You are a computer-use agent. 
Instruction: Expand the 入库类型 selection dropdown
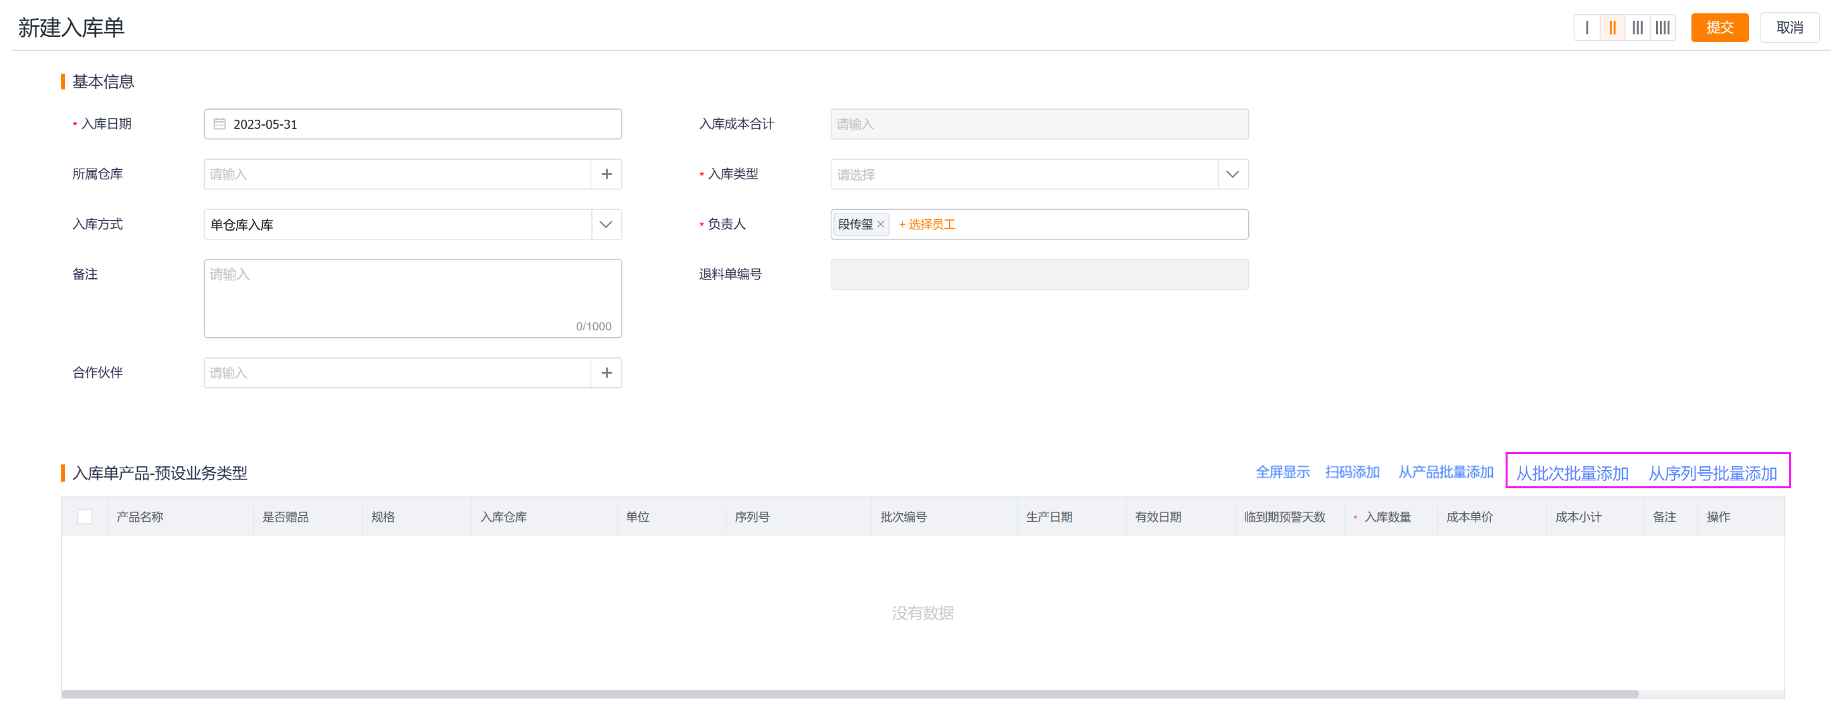click(1232, 173)
